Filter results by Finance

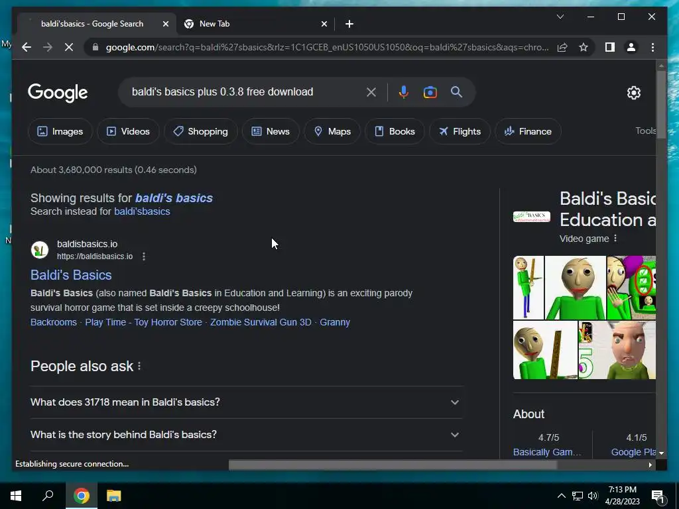pyautogui.click(x=528, y=131)
